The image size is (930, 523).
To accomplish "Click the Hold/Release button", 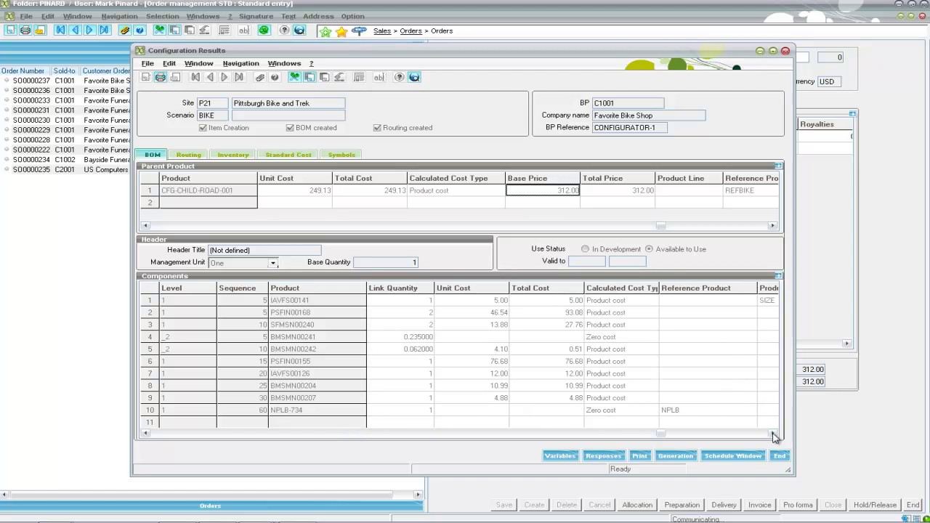I will 875,505.
